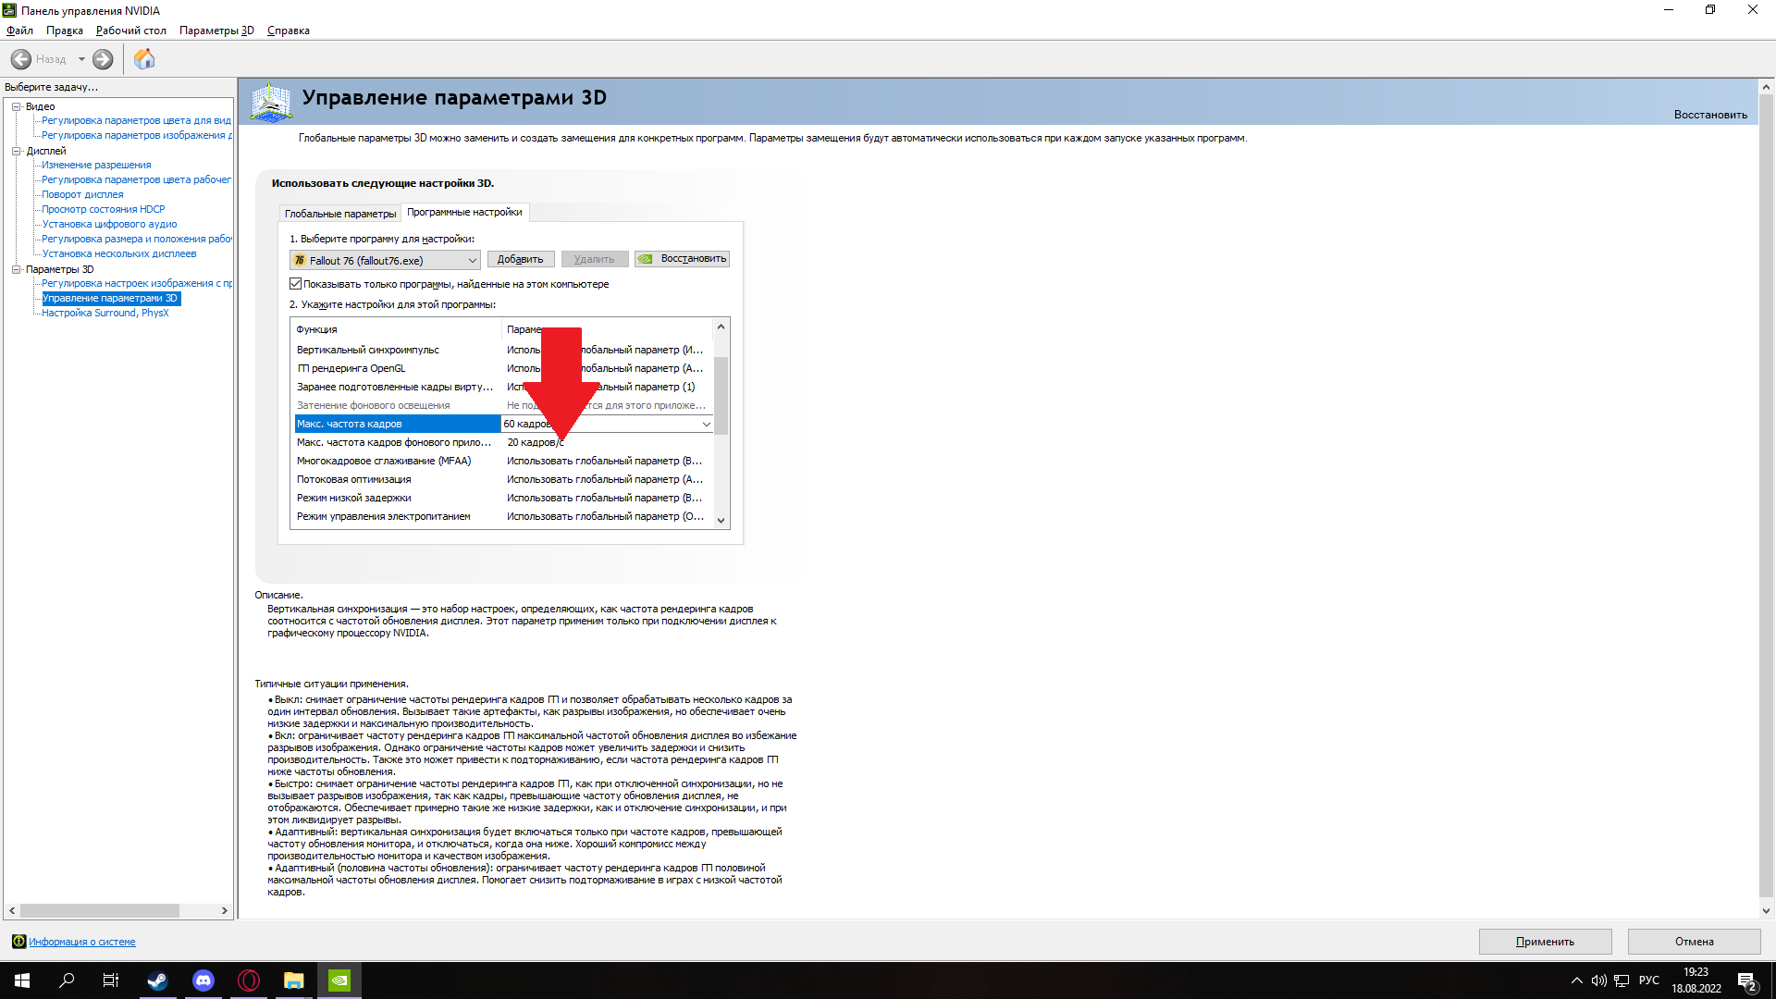Screen dimensions: 1776x999
Task: Click the System information icon
Action: tap(18, 942)
